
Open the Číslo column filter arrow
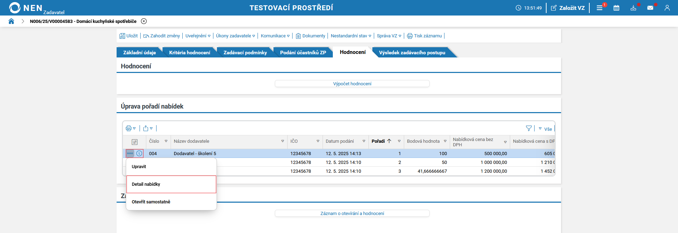point(166,141)
